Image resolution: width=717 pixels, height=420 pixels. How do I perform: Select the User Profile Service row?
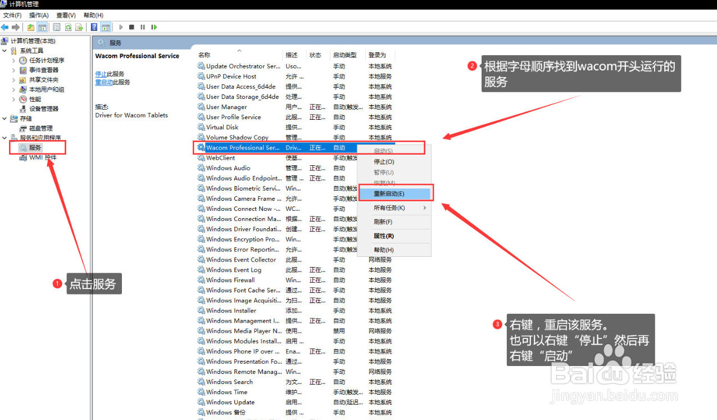295,117
